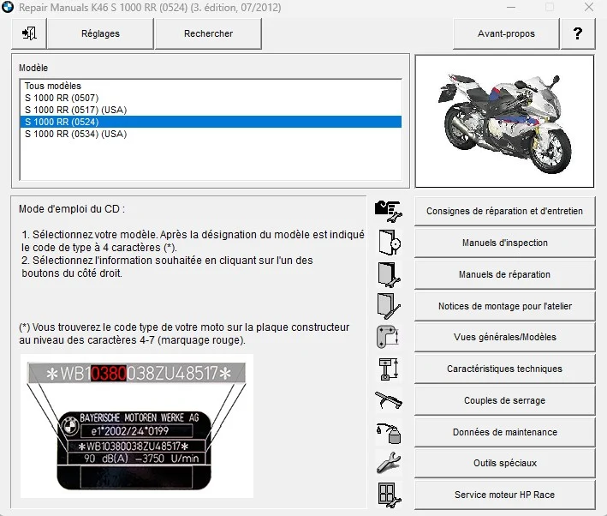Open Couples de serrage
The width and height of the screenshot is (607, 516).
click(x=504, y=400)
